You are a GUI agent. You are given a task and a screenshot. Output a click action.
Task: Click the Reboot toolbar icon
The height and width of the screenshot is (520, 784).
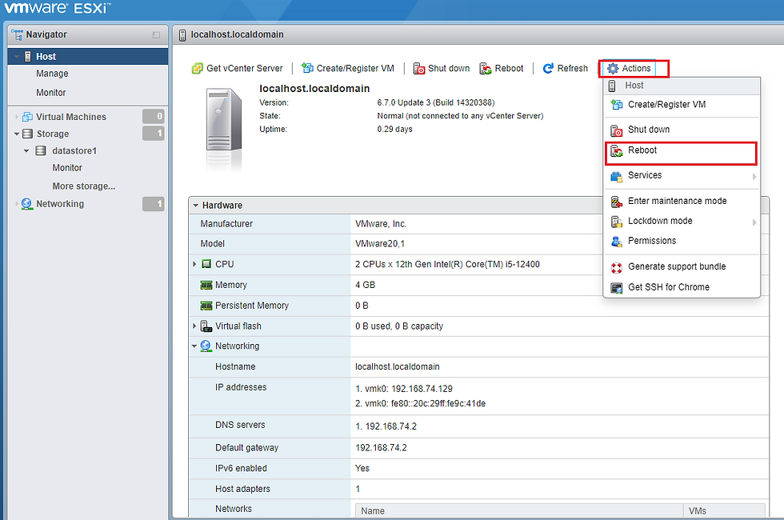486,69
